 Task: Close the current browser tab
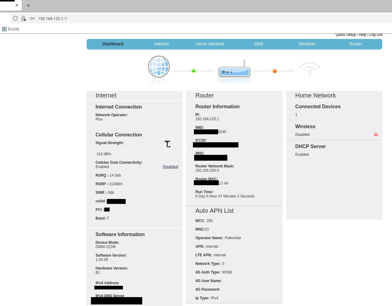(x=17, y=5)
